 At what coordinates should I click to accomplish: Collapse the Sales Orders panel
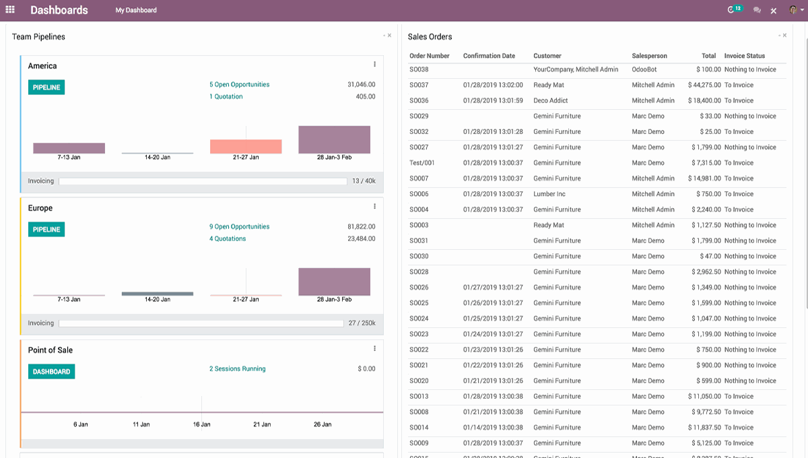779,35
